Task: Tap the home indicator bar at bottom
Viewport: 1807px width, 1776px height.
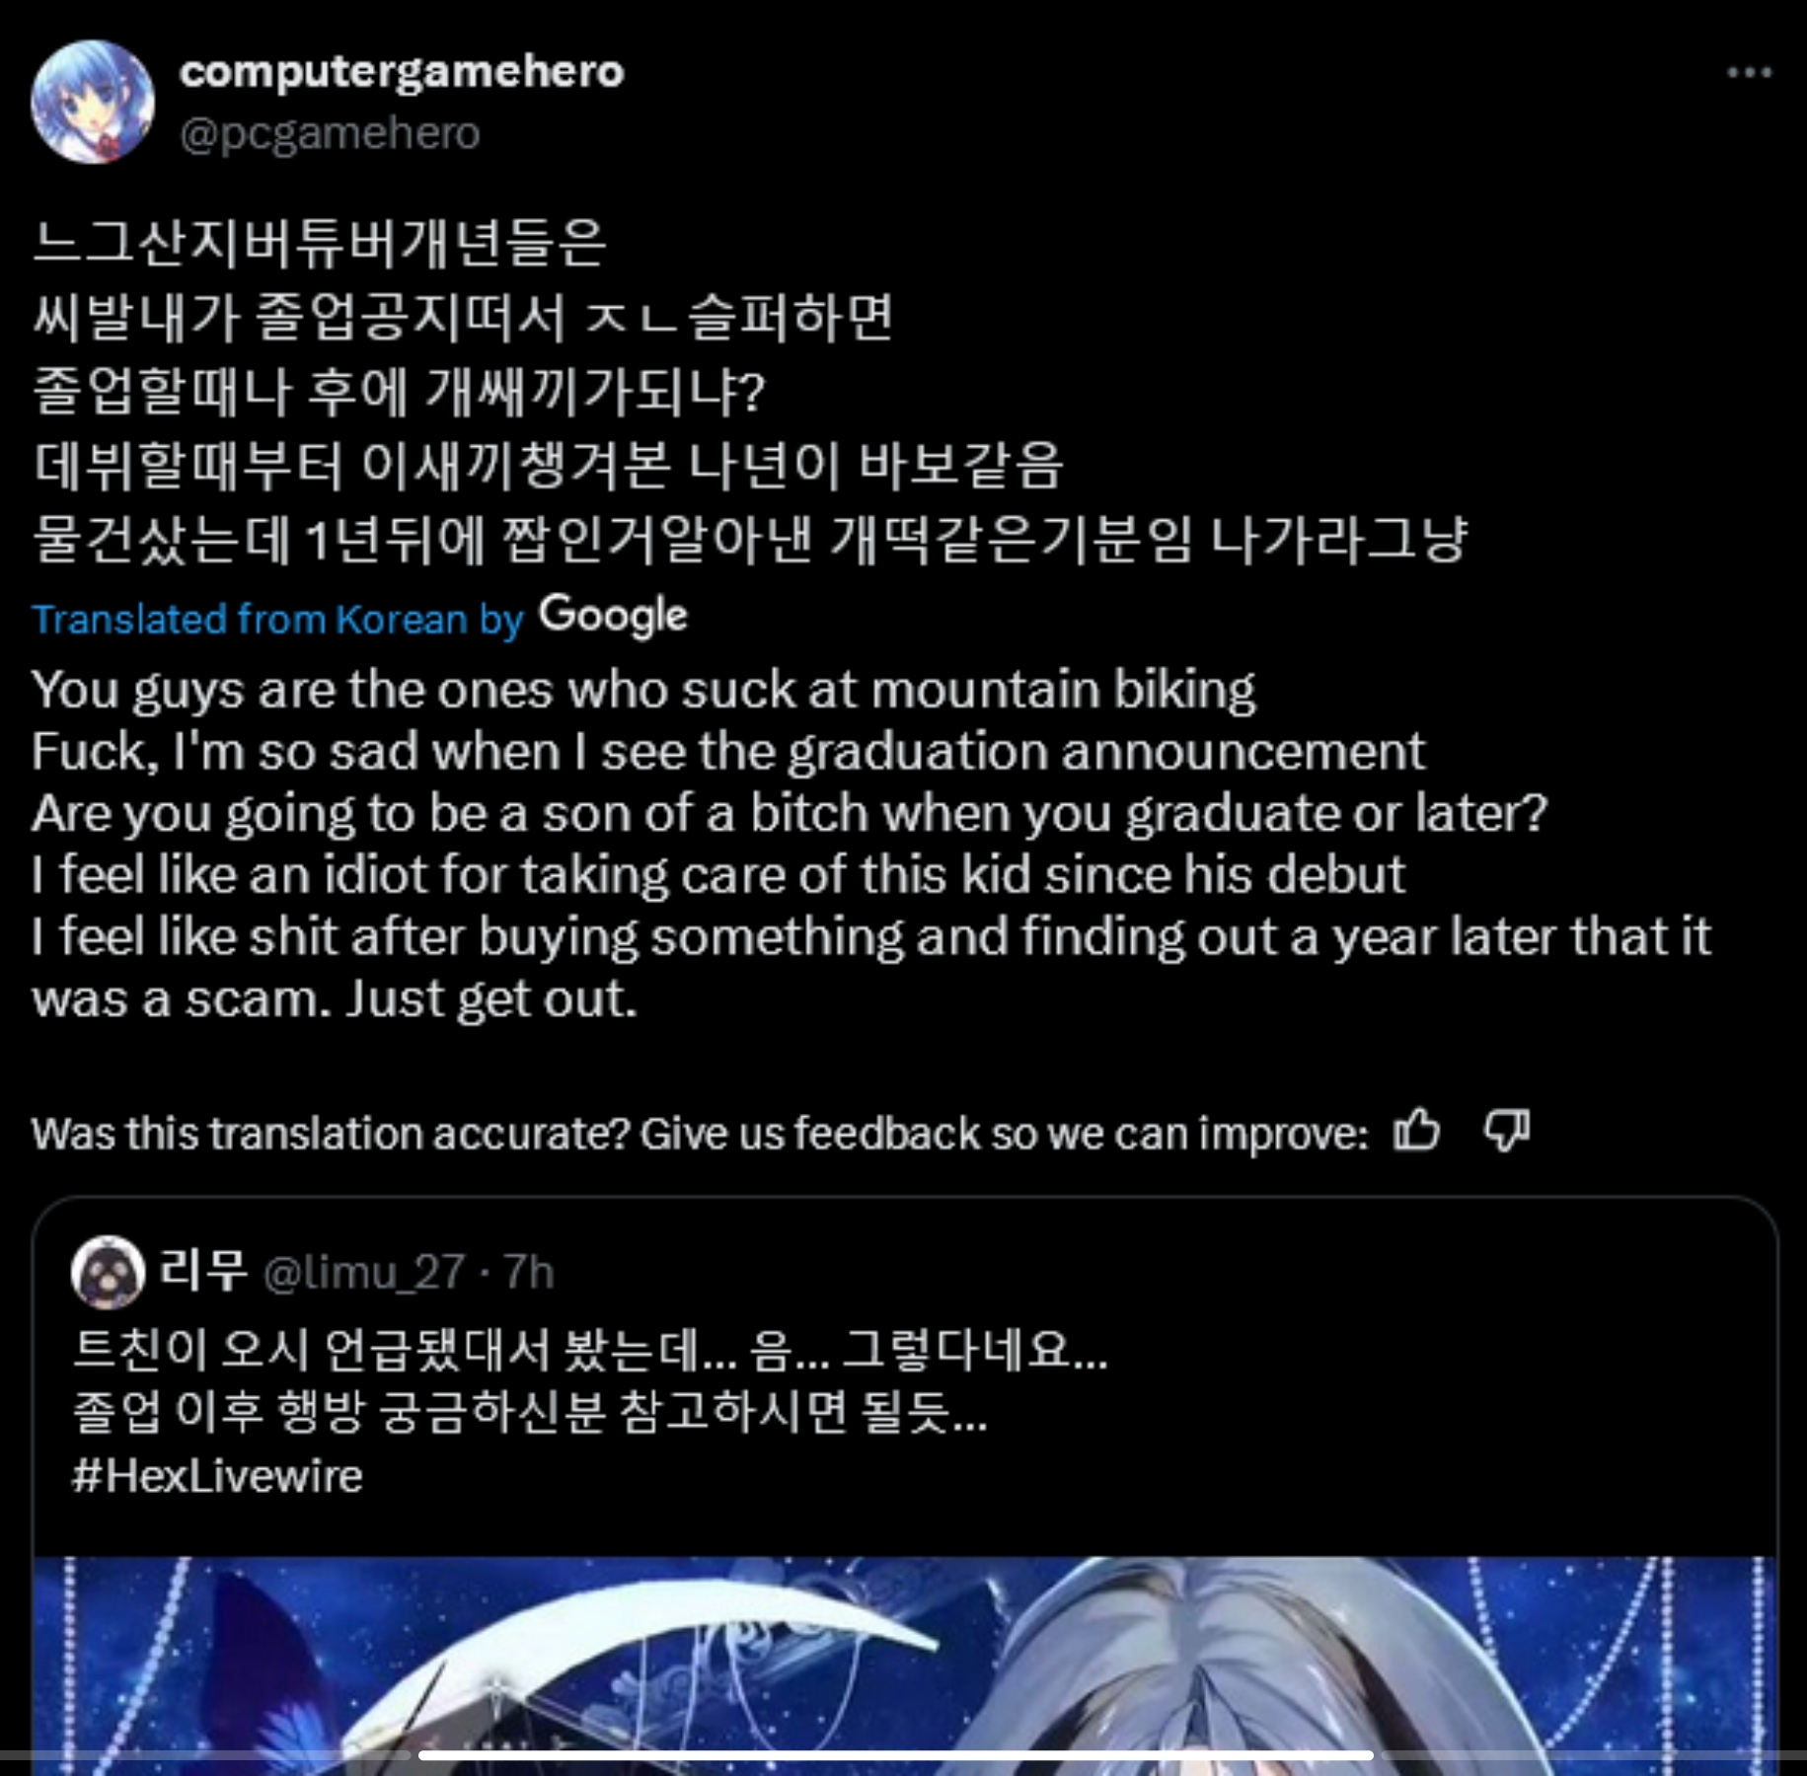Action: (896, 1755)
